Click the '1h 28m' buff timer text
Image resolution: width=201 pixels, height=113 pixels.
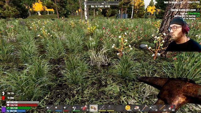[10, 98]
